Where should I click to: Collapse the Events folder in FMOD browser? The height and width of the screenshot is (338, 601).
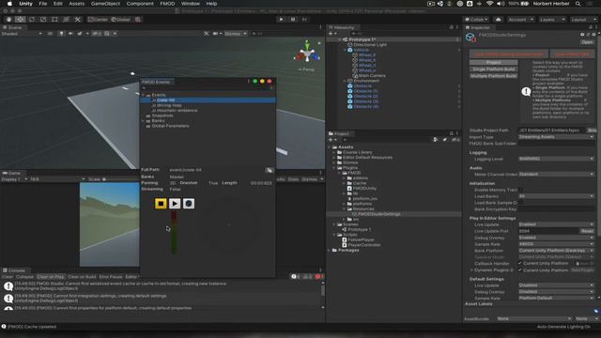pos(144,95)
